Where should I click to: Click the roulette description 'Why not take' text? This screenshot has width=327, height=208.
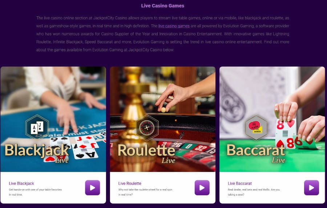(145, 192)
